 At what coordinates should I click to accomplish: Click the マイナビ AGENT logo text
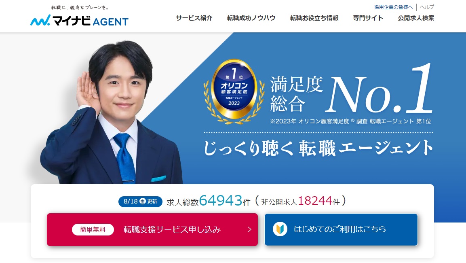coord(91,21)
